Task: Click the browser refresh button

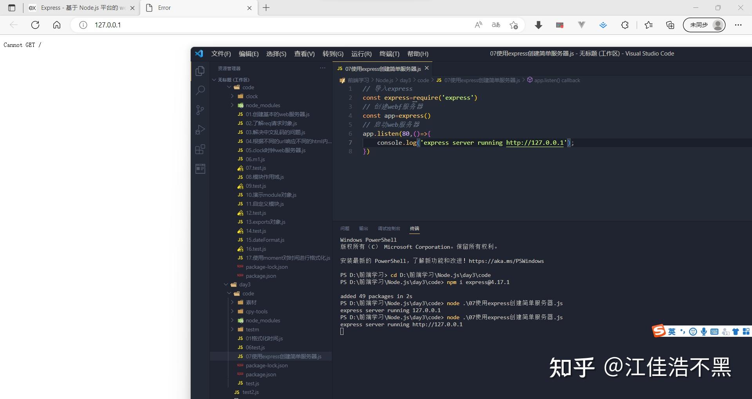Action: [35, 25]
